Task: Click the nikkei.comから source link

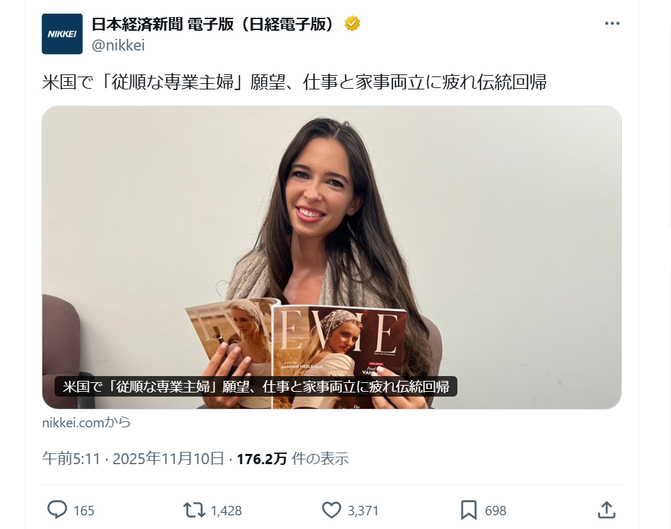Action: click(87, 423)
